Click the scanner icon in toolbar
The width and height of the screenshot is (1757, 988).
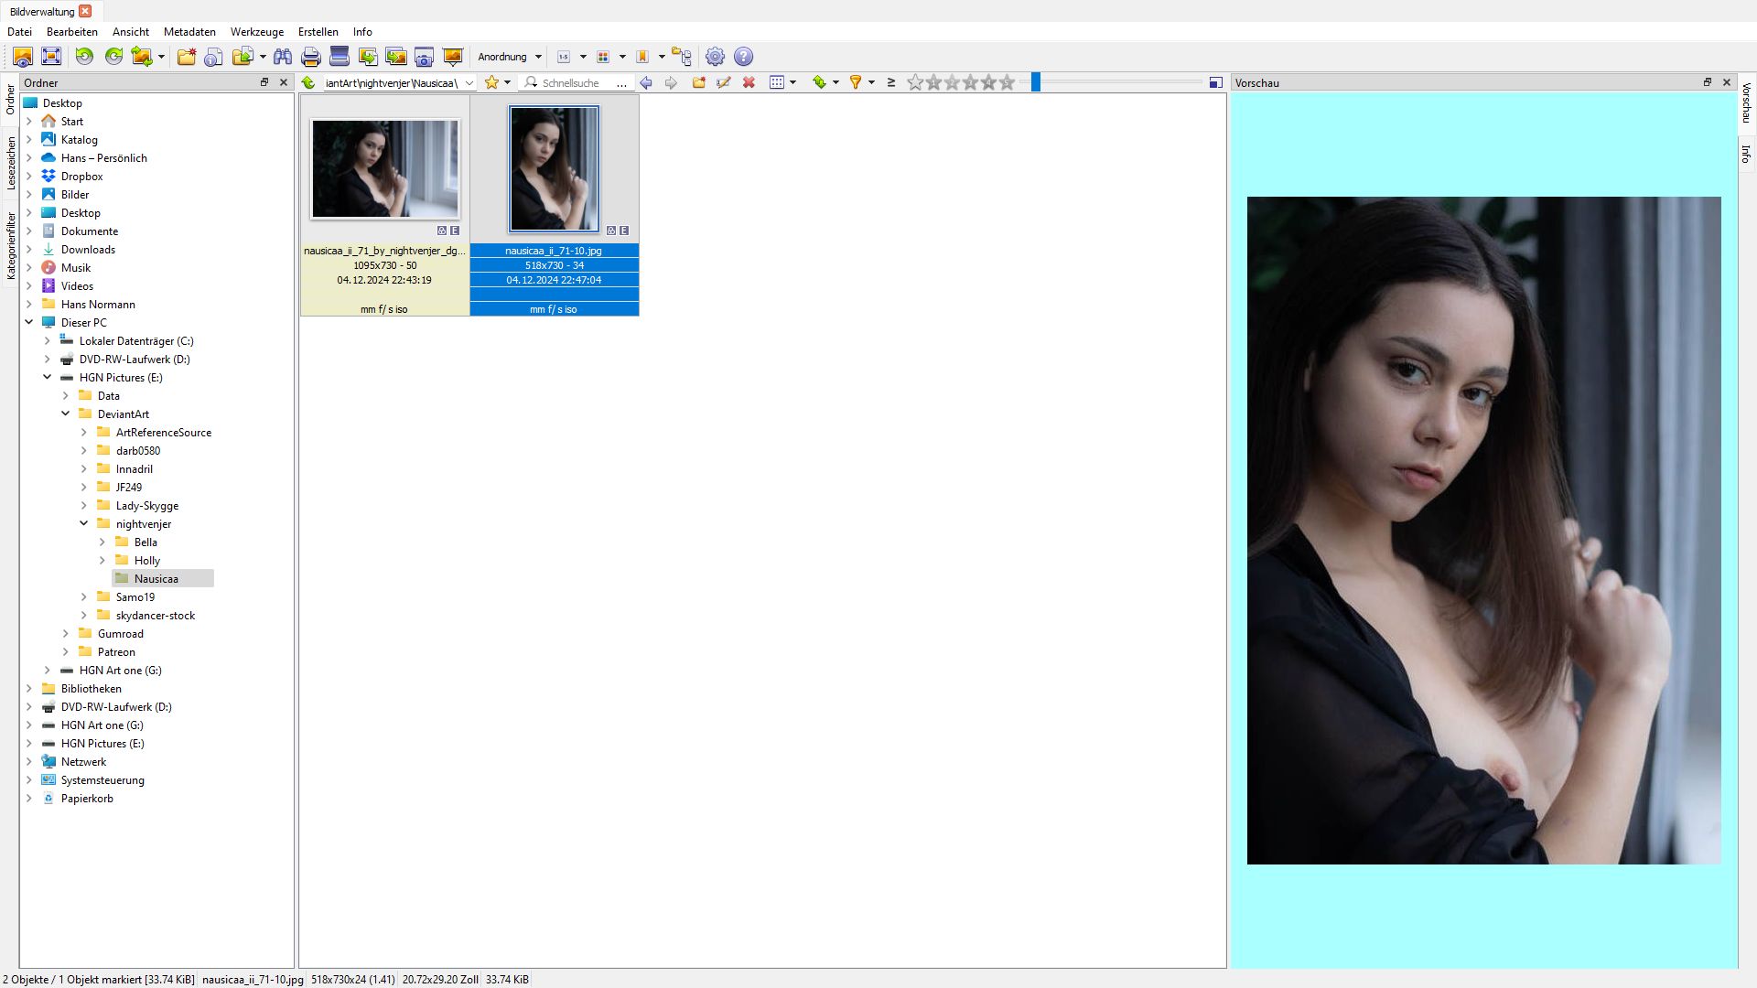[340, 57]
